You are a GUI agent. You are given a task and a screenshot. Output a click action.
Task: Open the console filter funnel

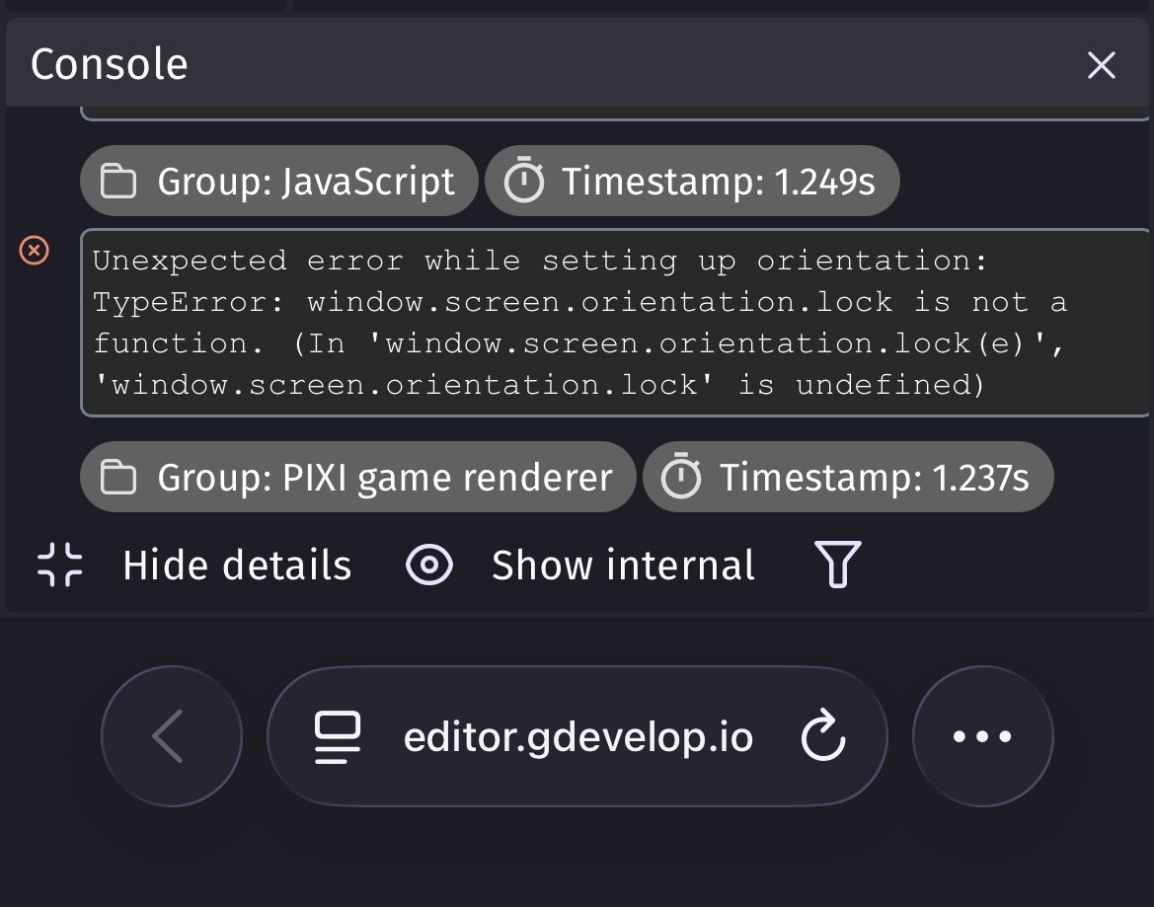(837, 565)
